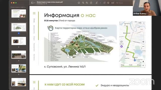This screenshot has width=161, height=90.
Task: Click the plus zoom button on route map
Action: tap(143, 42)
